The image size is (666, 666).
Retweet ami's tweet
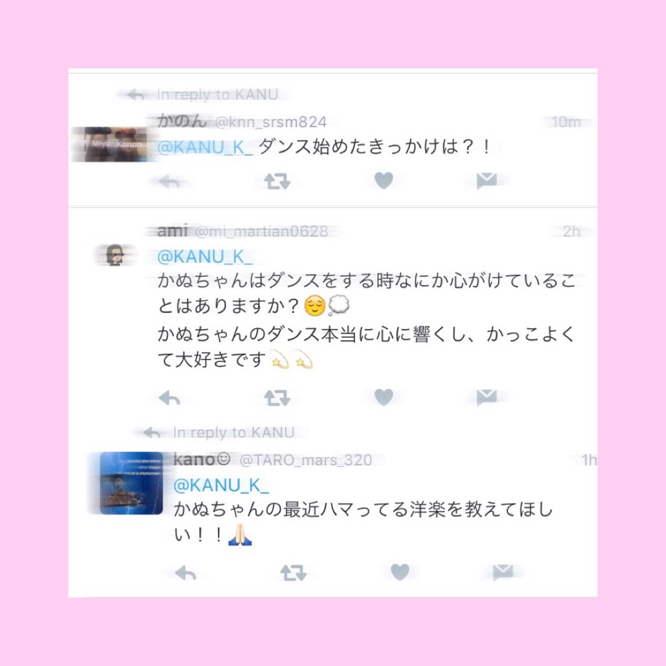point(277,398)
